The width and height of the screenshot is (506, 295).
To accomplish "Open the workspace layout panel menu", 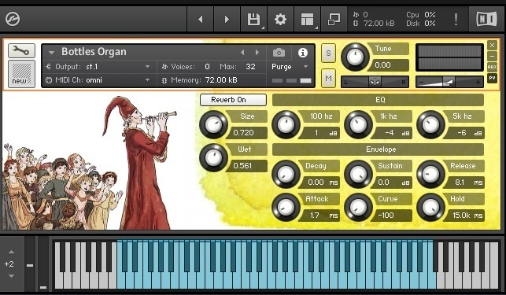I will click(307, 20).
